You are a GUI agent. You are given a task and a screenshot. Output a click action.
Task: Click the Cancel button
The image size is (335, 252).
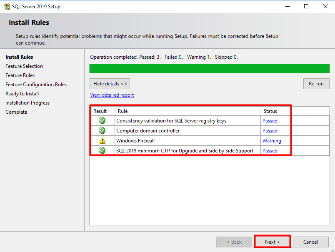[x=311, y=242]
